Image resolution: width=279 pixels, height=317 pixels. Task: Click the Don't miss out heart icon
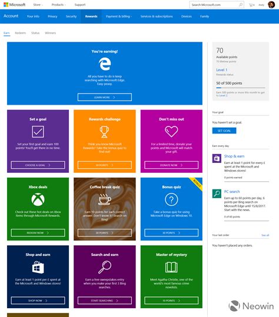click(171, 131)
